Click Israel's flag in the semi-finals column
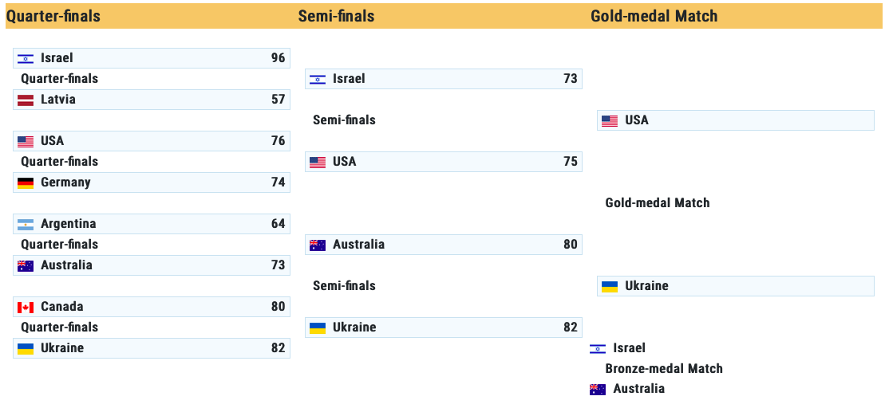Image resolution: width=885 pixels, height=404 pixels. 318,79
